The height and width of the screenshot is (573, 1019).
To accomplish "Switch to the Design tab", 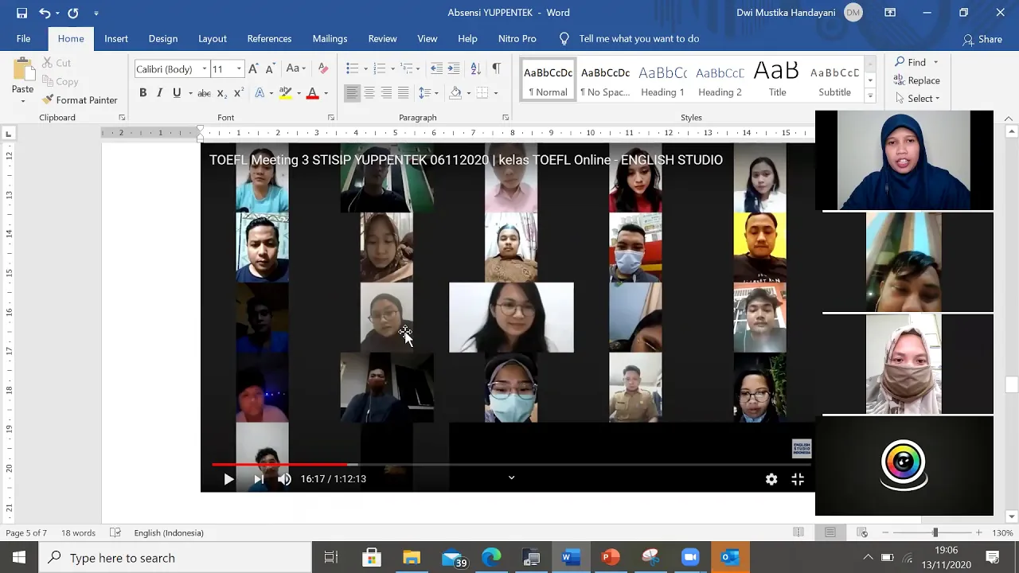I will [x=163, y=38].
